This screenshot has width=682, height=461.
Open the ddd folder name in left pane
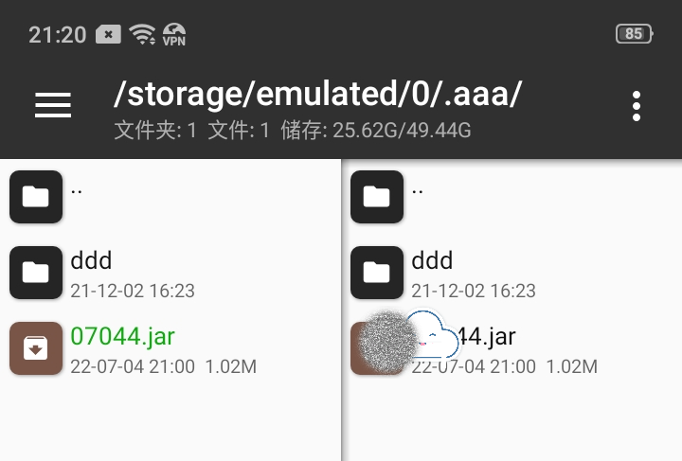click(x=91, y=260)
